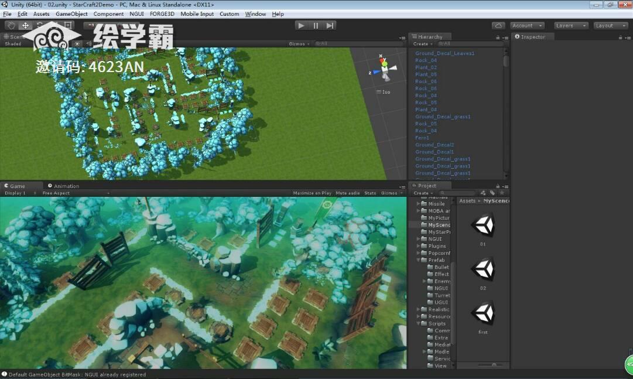The image size is (633, 379).
Task: Toggle Stats in Game view
Action: coord(370,193)
